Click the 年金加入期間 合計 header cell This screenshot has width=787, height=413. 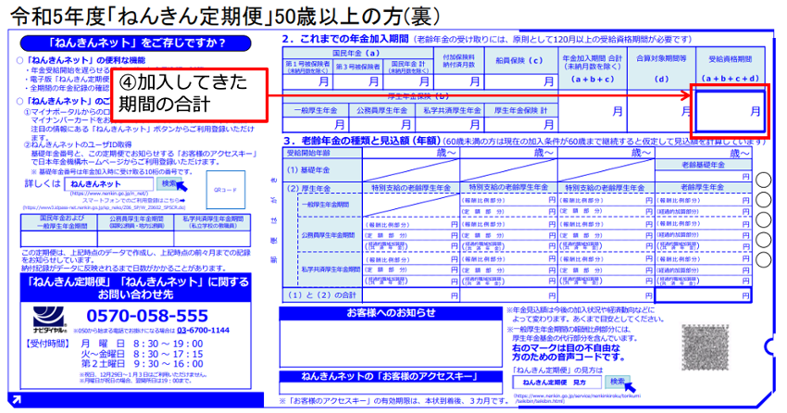pos(593,69)
